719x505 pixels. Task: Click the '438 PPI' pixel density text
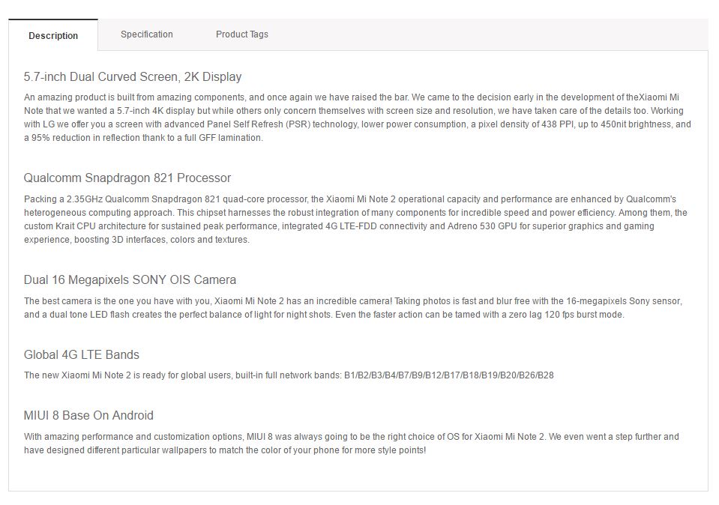pos(559,124)
